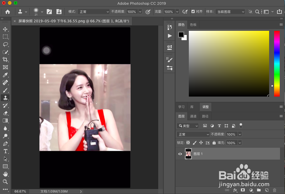This screenshot has height=194, width=285.
Task: Open the tool preset picker arrow
Action: click(x=26, y=12)
